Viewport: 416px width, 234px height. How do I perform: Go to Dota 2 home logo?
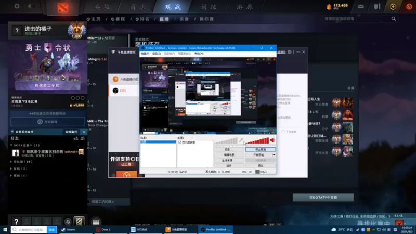coord(63,8)
